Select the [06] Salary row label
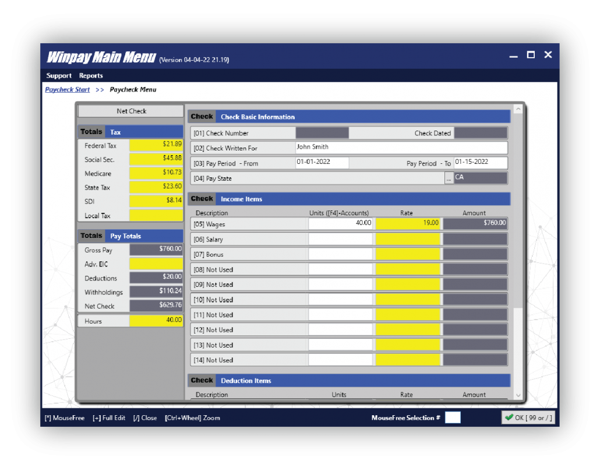600x470 pixels. pos(208,240)
